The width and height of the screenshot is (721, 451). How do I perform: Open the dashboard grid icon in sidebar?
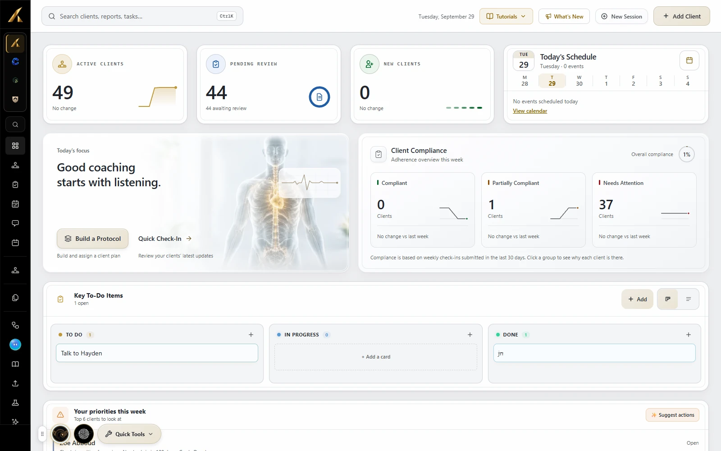click(15, 146)
